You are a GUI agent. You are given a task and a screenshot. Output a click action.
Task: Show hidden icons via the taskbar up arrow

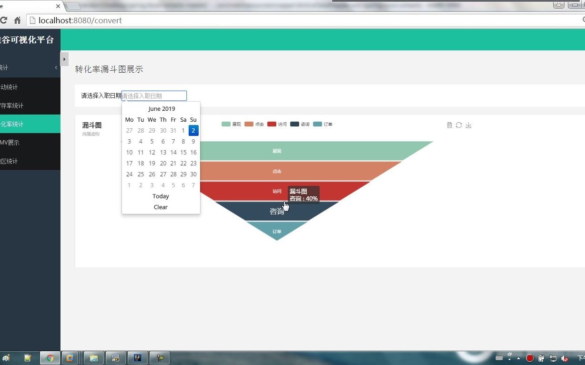(x=518, y=359)
